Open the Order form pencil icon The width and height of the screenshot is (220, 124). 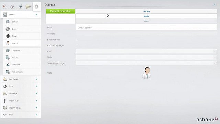click(8, 65)
